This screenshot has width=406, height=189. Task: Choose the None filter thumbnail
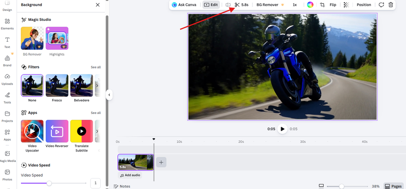(x=32, y=85)
